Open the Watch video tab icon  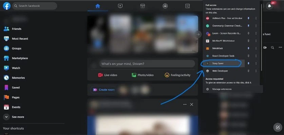(x=120, y=6)
